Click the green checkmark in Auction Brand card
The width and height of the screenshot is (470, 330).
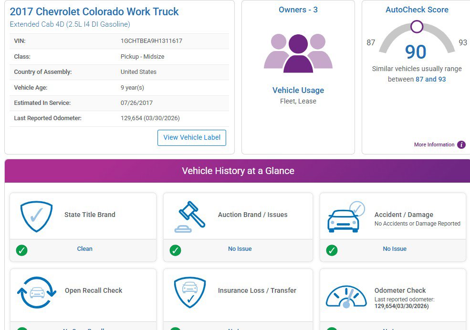(x=175, y=250)
